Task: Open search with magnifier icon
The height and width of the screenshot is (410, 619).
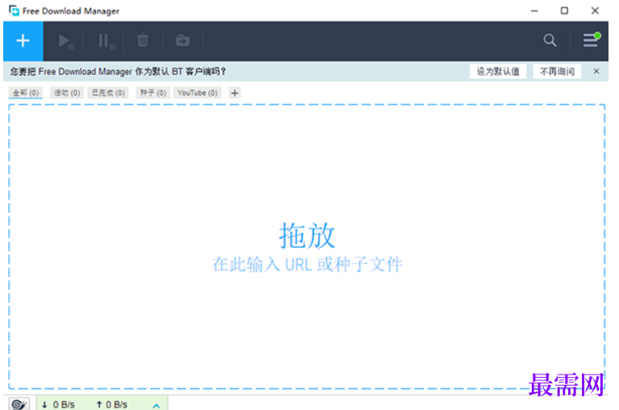Action: point(550,40)
